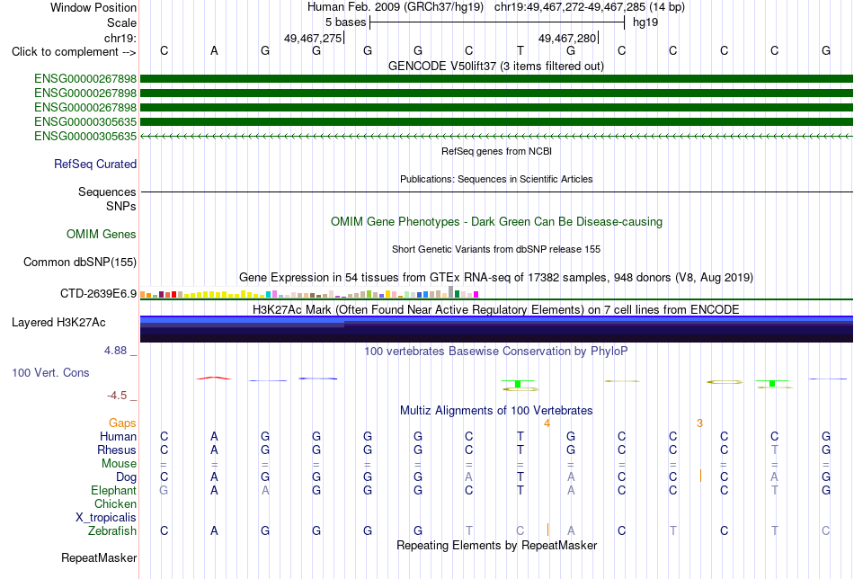Click the 'RefSeq genes from NCBI' title
Viewport: 854px width, 579px height.
(x=496, y=151)
